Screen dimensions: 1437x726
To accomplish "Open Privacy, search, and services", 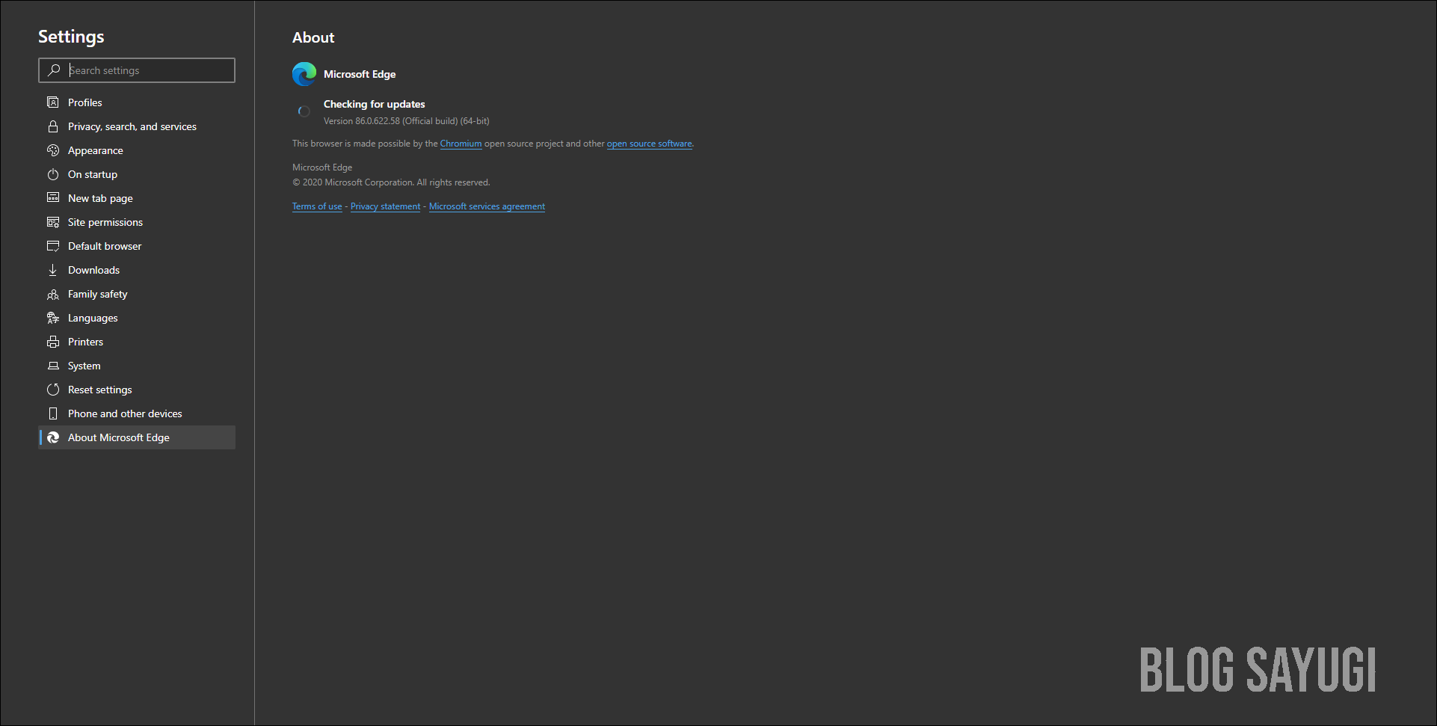I will pos(132,126).
